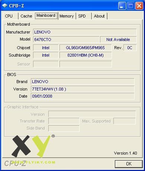The image size is (145, 171).
Task: Click the Manufacturer field showing LENOVO
Action: tap(85, 32)
